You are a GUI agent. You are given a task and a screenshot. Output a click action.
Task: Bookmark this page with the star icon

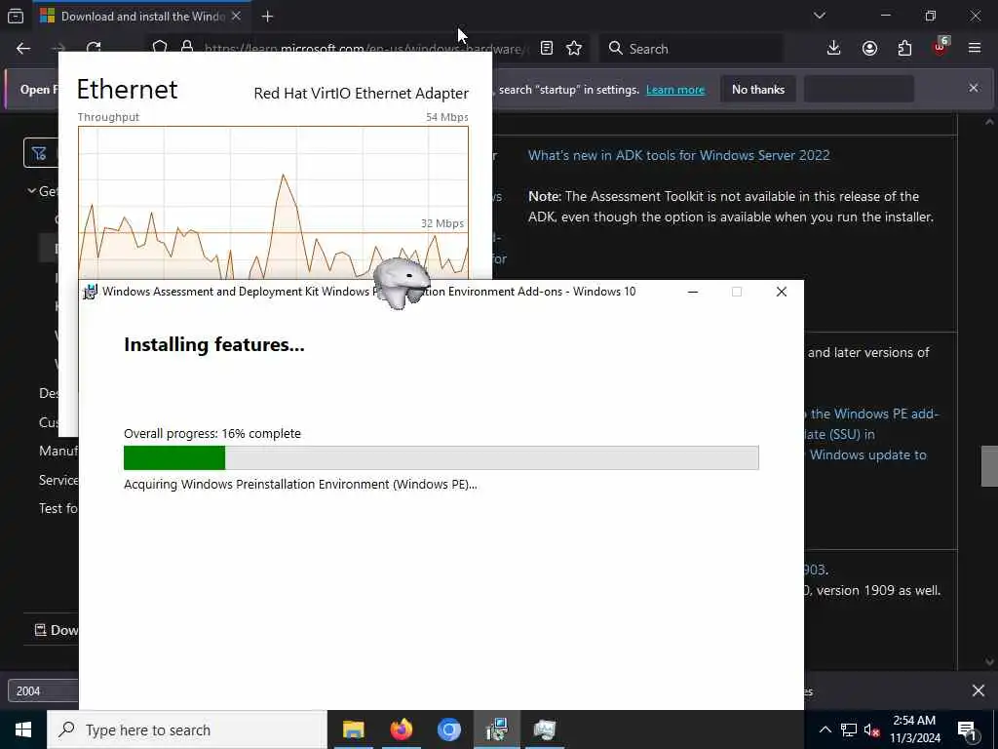pyautogui.click(x=574, y=49)
